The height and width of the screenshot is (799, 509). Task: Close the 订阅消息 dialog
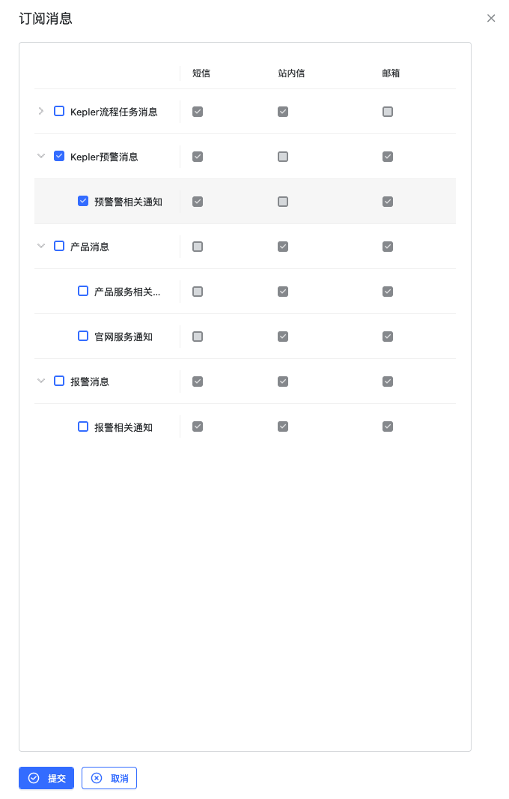pyautogui.click(x=491, y=18)
